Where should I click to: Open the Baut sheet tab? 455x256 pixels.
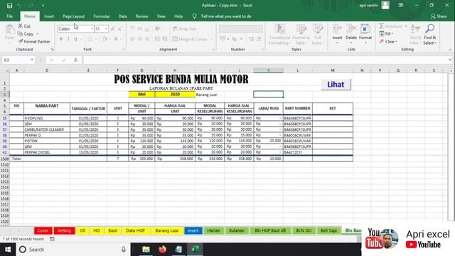112,230
